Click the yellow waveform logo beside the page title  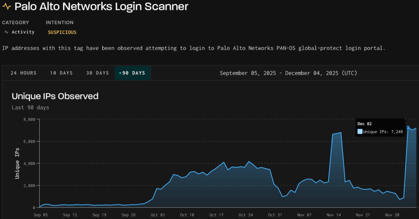(x=7, y=6)
